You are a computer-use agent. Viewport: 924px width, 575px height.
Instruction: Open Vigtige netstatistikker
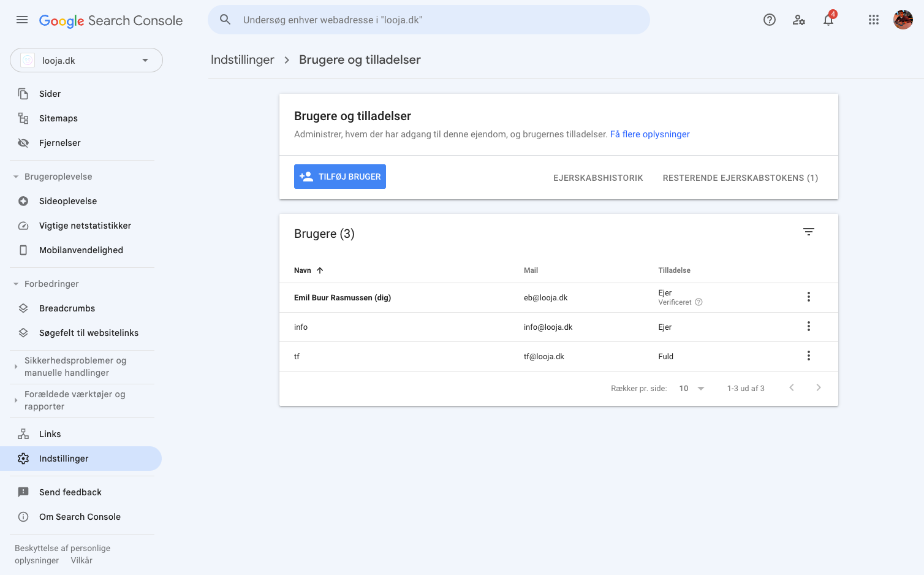[81, 226]
